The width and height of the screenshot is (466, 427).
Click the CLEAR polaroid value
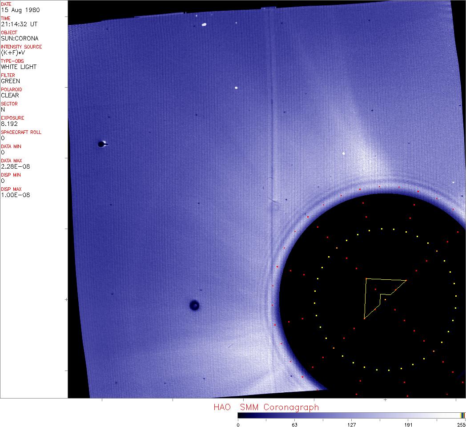(10, 95)
